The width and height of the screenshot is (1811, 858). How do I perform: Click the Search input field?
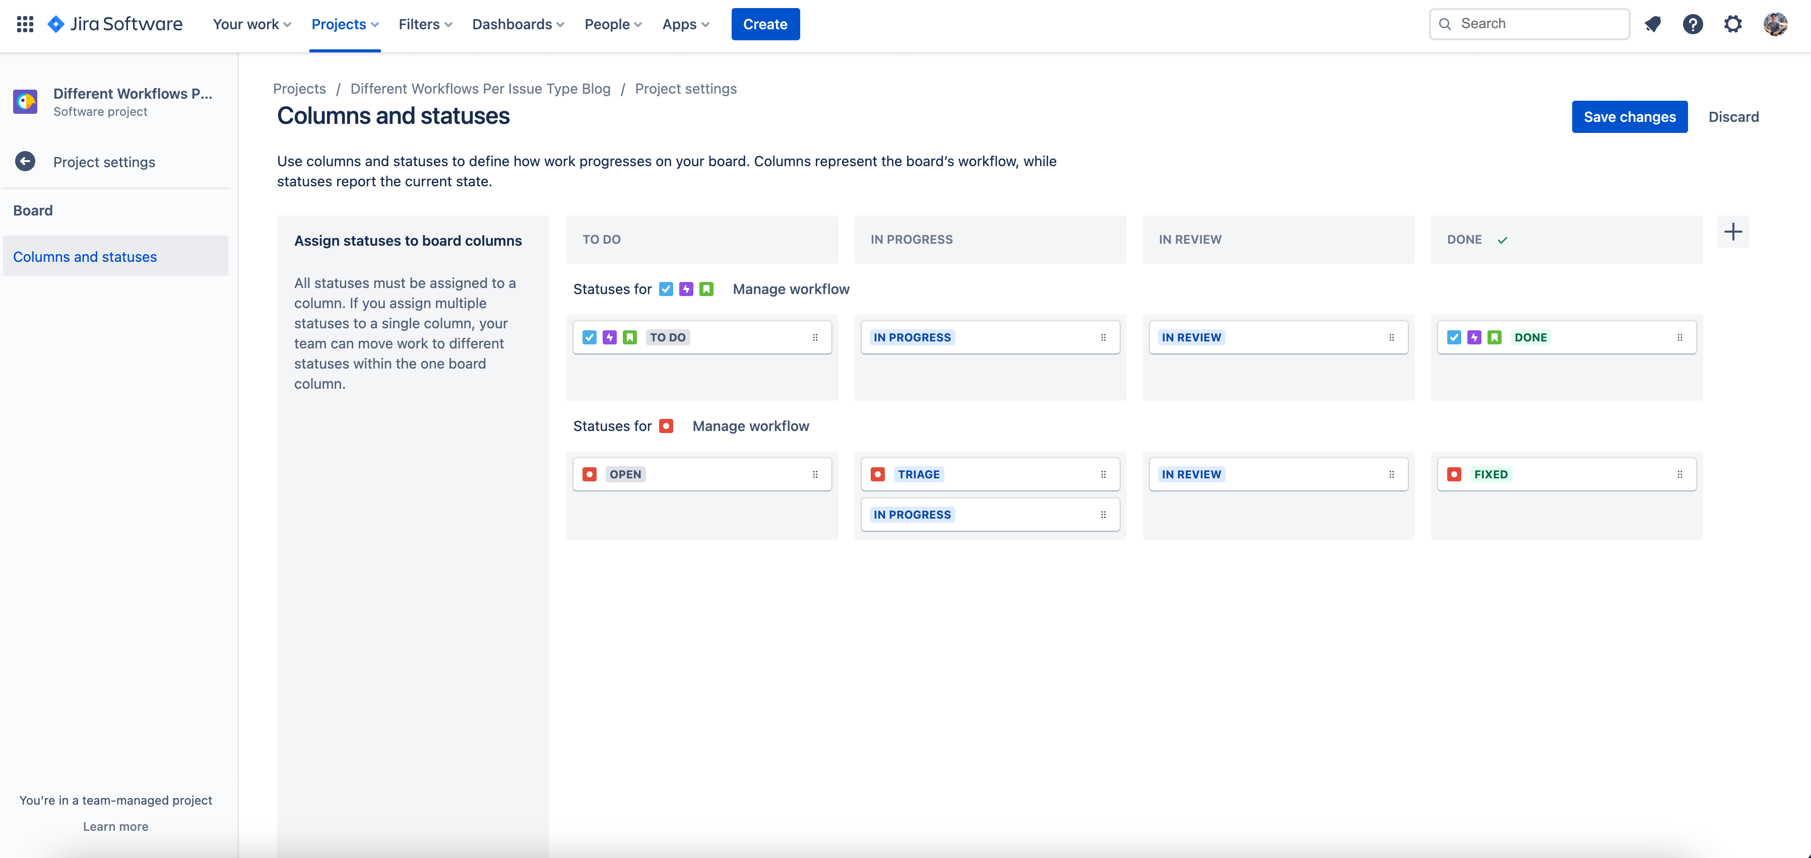[1529, 23]
